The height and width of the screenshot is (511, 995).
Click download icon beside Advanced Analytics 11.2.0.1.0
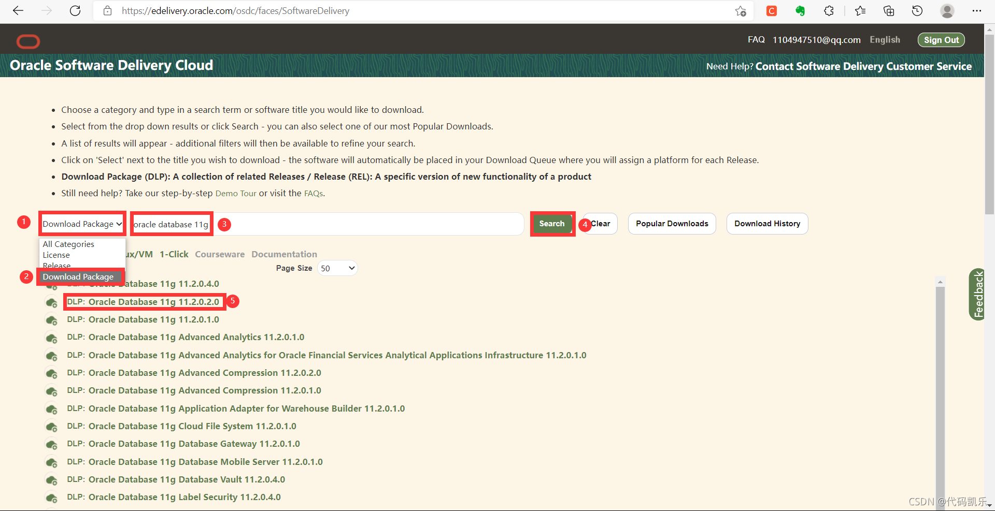pos(51,338)
